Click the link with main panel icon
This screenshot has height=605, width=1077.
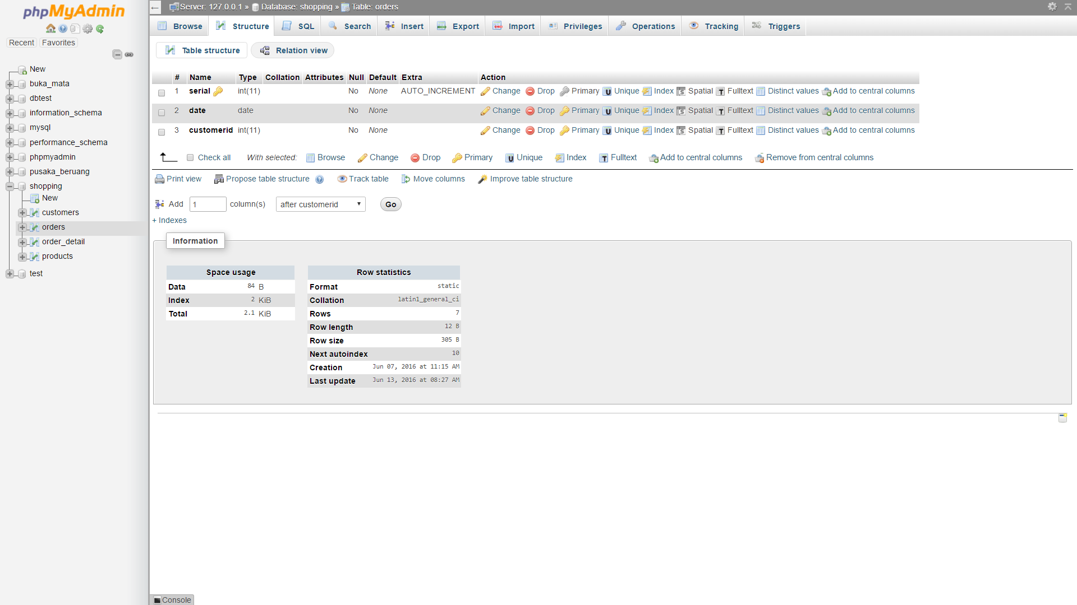[129, 54]
